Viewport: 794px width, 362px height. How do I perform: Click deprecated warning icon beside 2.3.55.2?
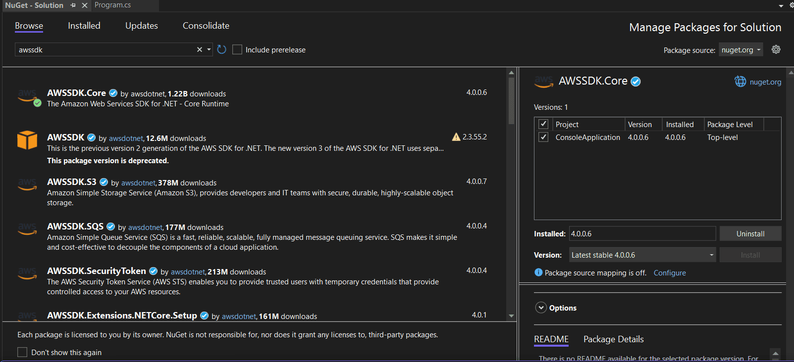point(456,137)
